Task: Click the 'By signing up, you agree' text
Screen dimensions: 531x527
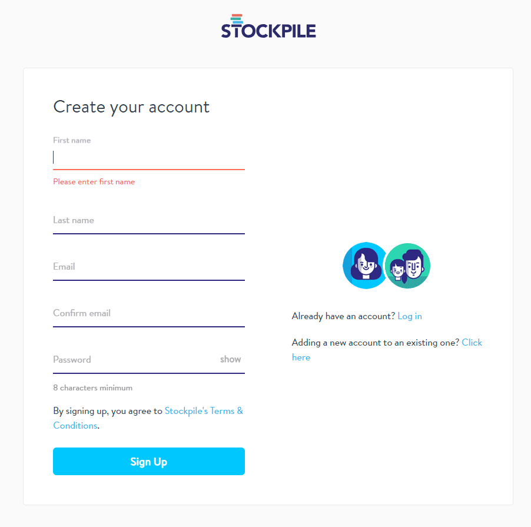Action: click(108, 411)
